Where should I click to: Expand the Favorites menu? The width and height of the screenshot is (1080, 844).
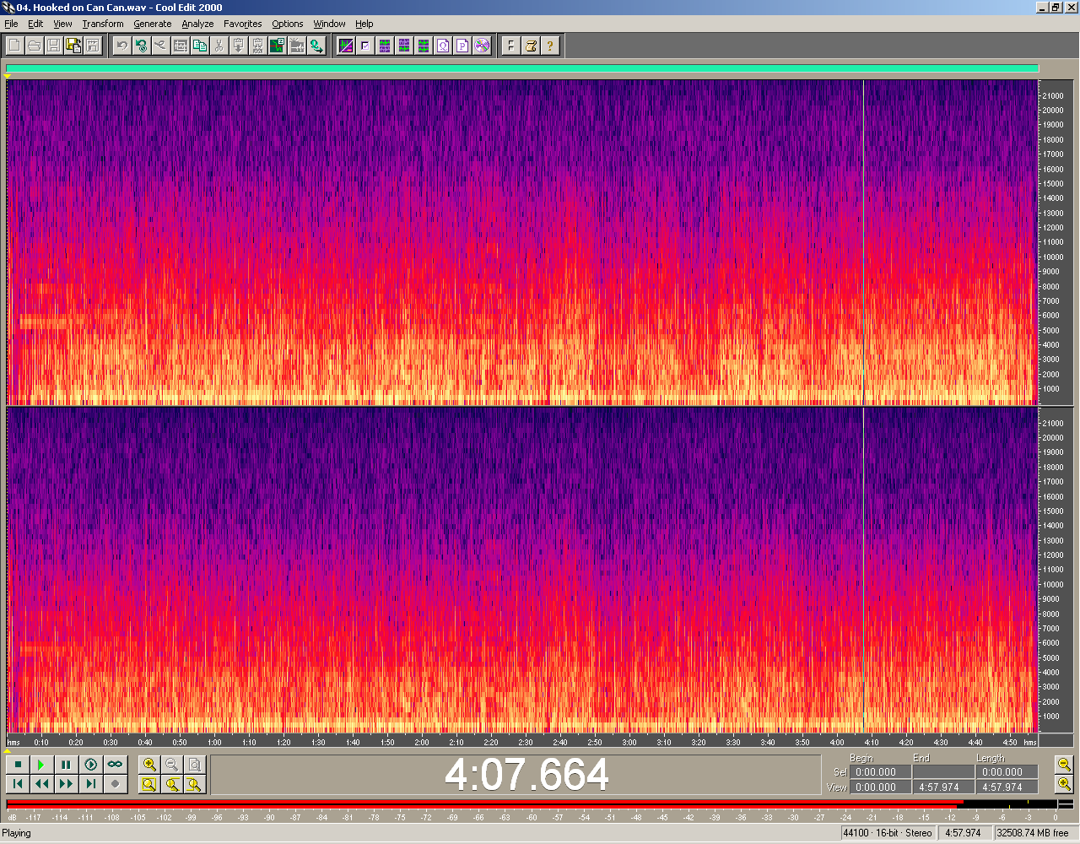(x=242, y=24)
